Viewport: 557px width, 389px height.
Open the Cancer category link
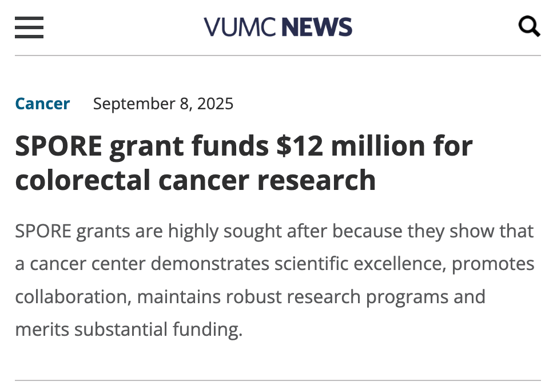pos(42,104)
